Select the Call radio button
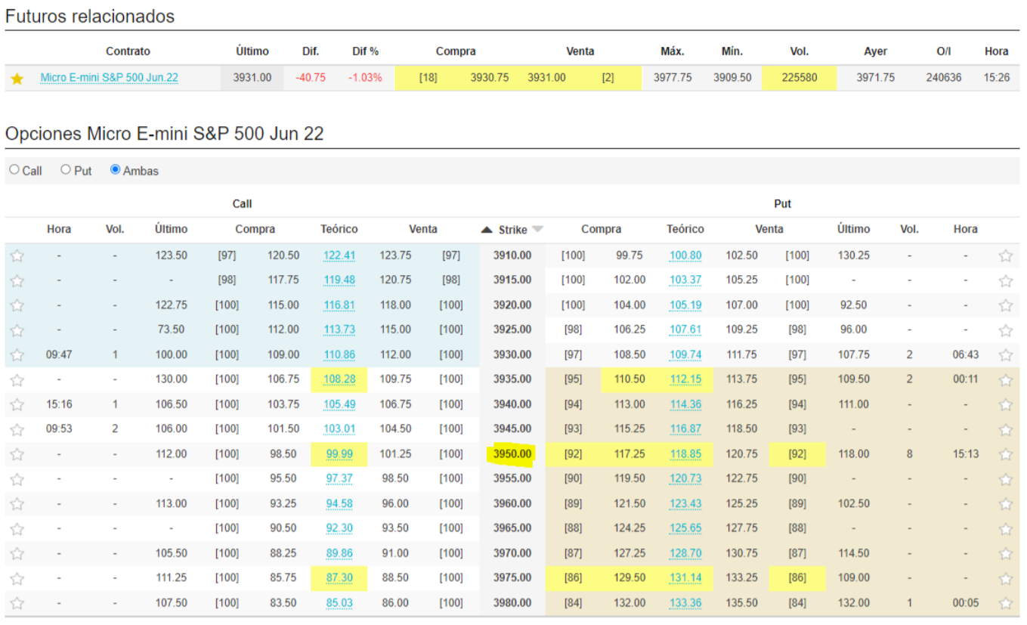Image resolution: width=1027 pixels, height=625 pixels. [14, 170]
